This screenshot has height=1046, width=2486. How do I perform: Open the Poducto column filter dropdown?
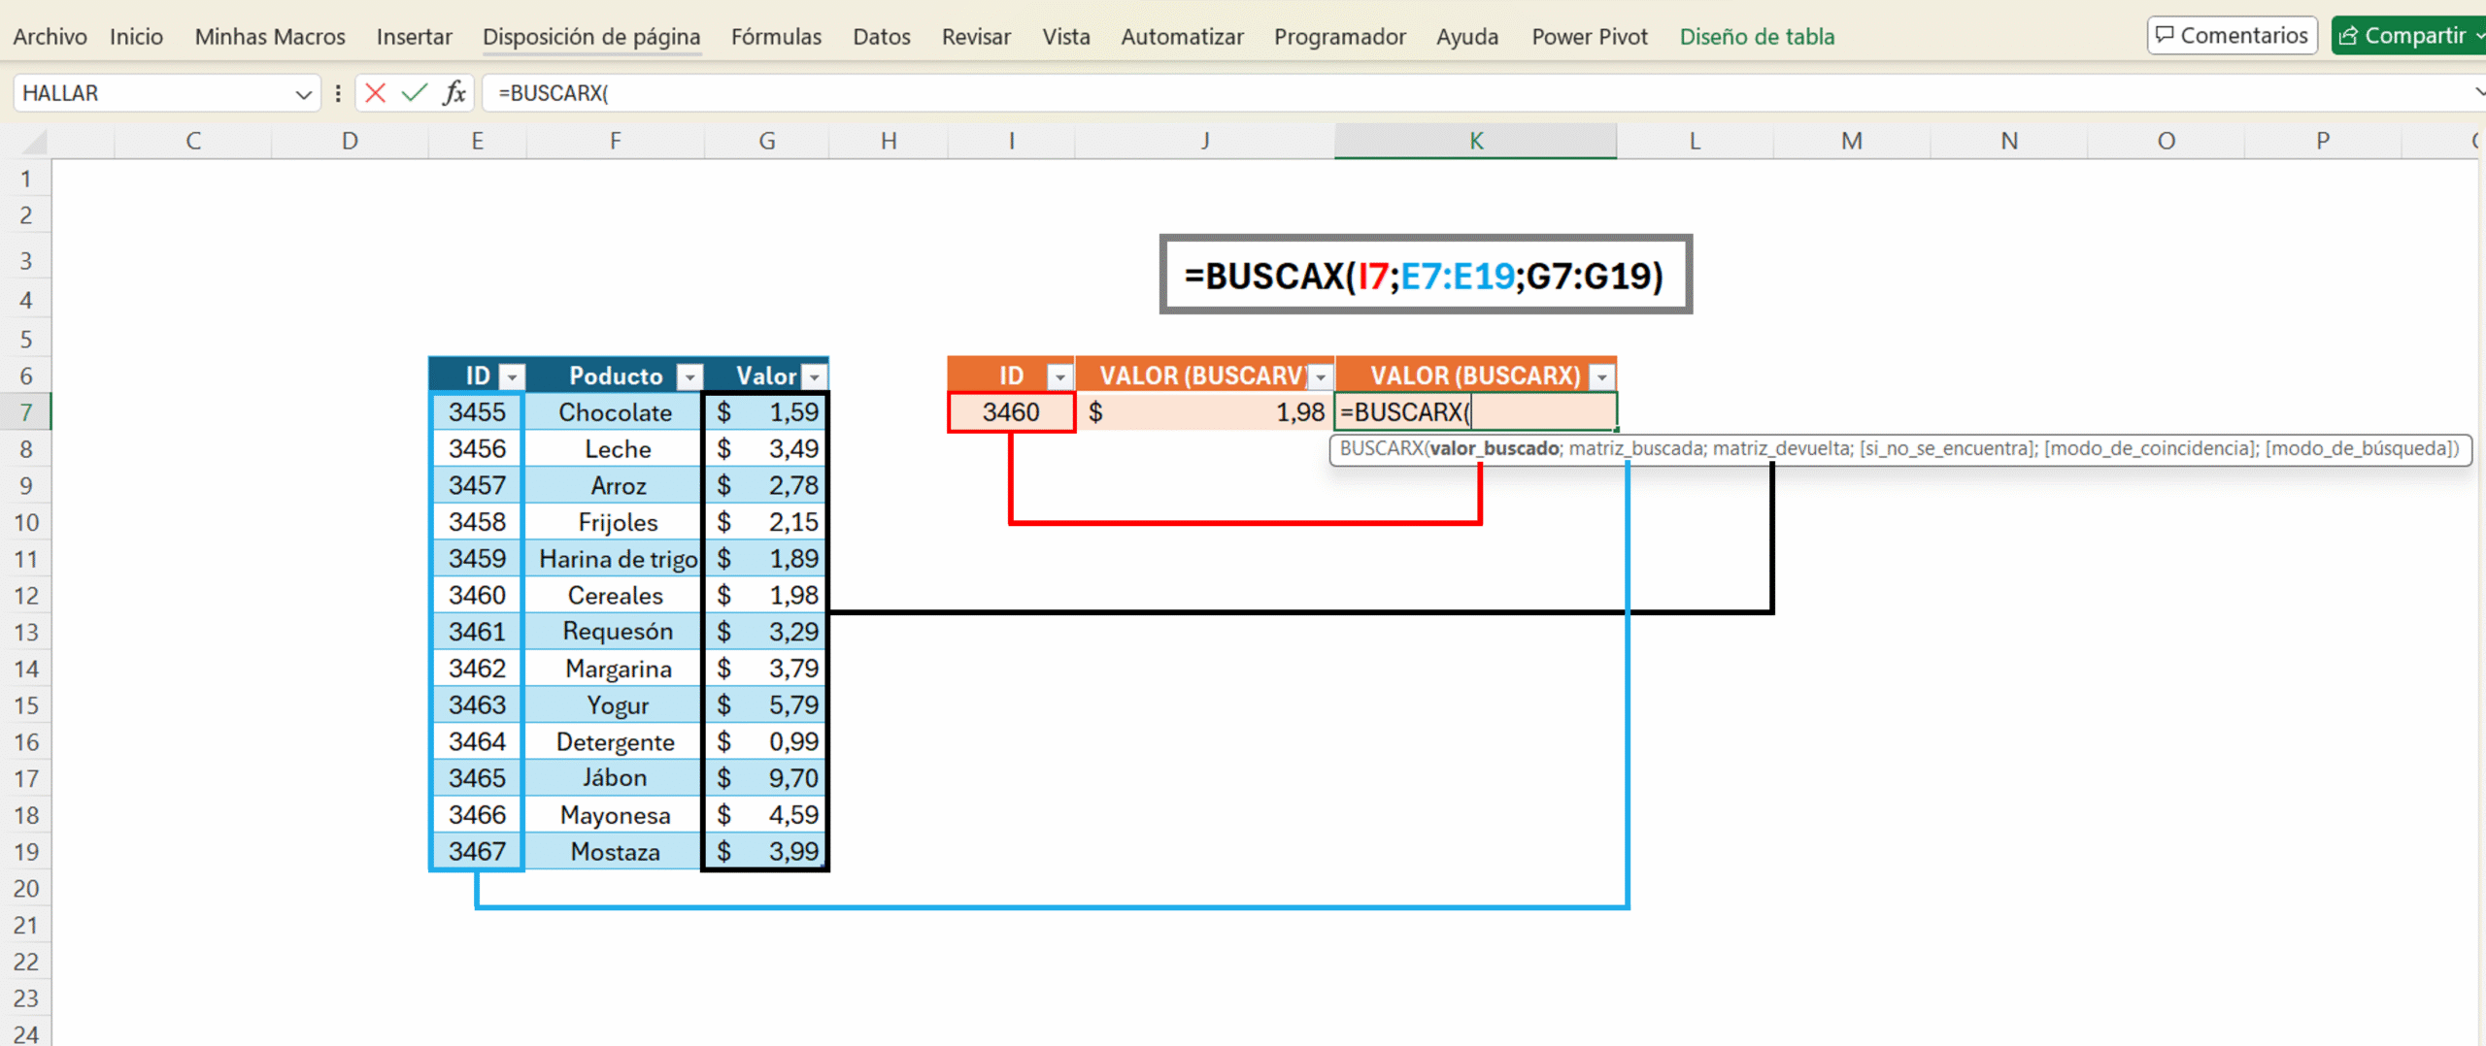pyautogui.click(x=689, y=376)
